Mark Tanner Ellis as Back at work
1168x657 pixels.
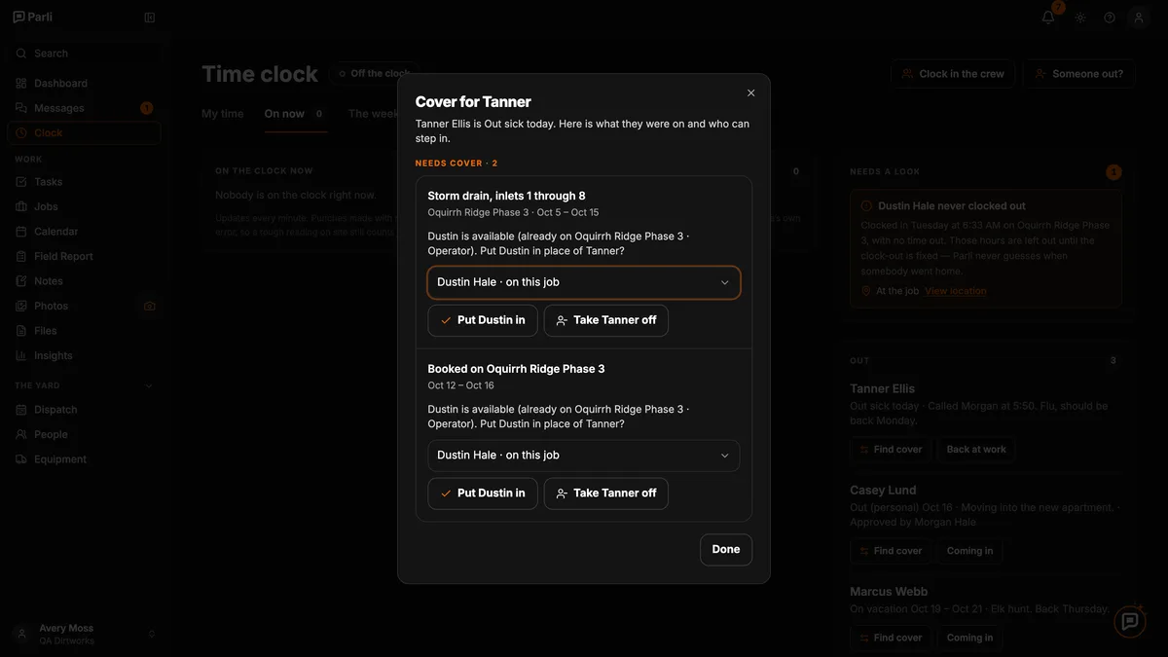(976, 450)
